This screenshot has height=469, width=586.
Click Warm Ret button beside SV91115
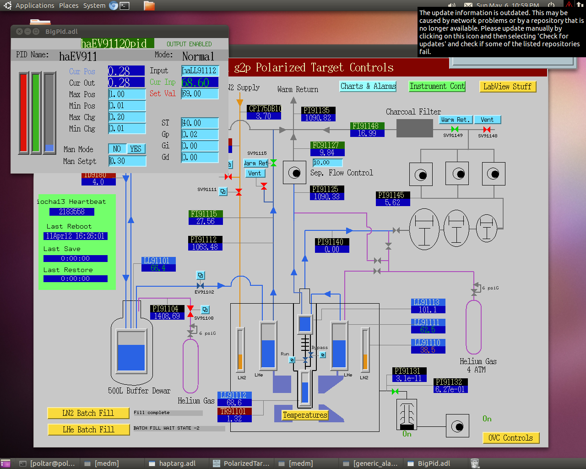[256, 163]
